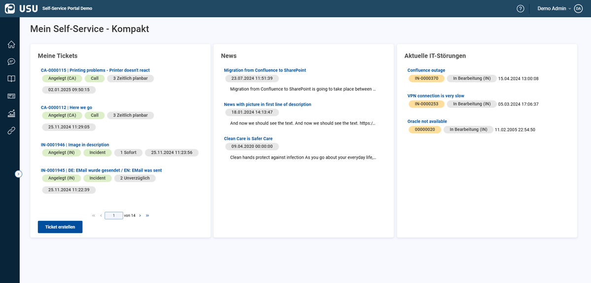Click the IN-0000253 badge
Viewport: 591px width, 283px height.
(x=427, y=104)
